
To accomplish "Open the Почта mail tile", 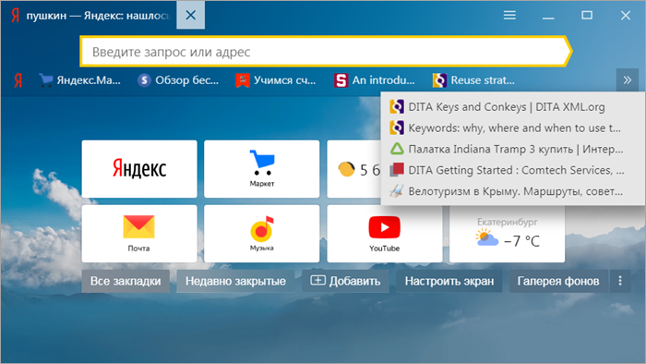I will 138,234.
